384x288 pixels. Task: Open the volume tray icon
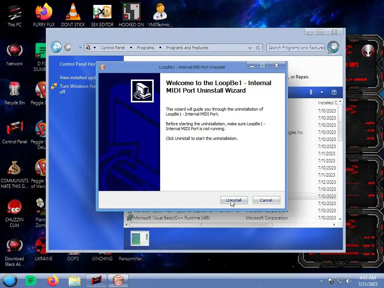(x=348, y=281)
